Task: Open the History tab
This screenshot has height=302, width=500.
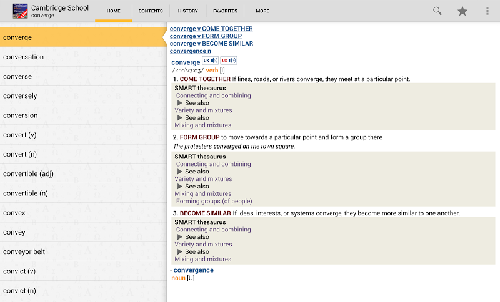Action: (187, 11)
